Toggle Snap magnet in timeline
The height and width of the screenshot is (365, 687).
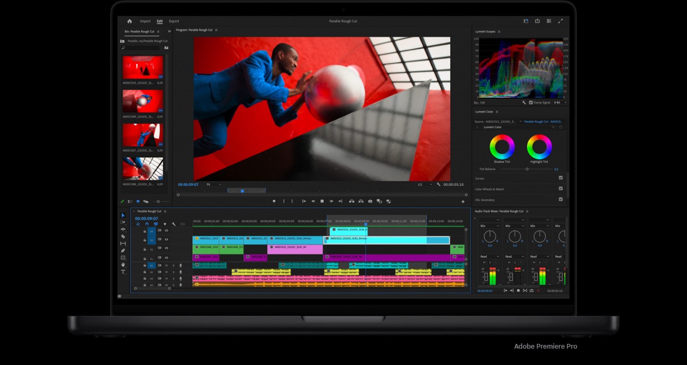click(147, 224)
